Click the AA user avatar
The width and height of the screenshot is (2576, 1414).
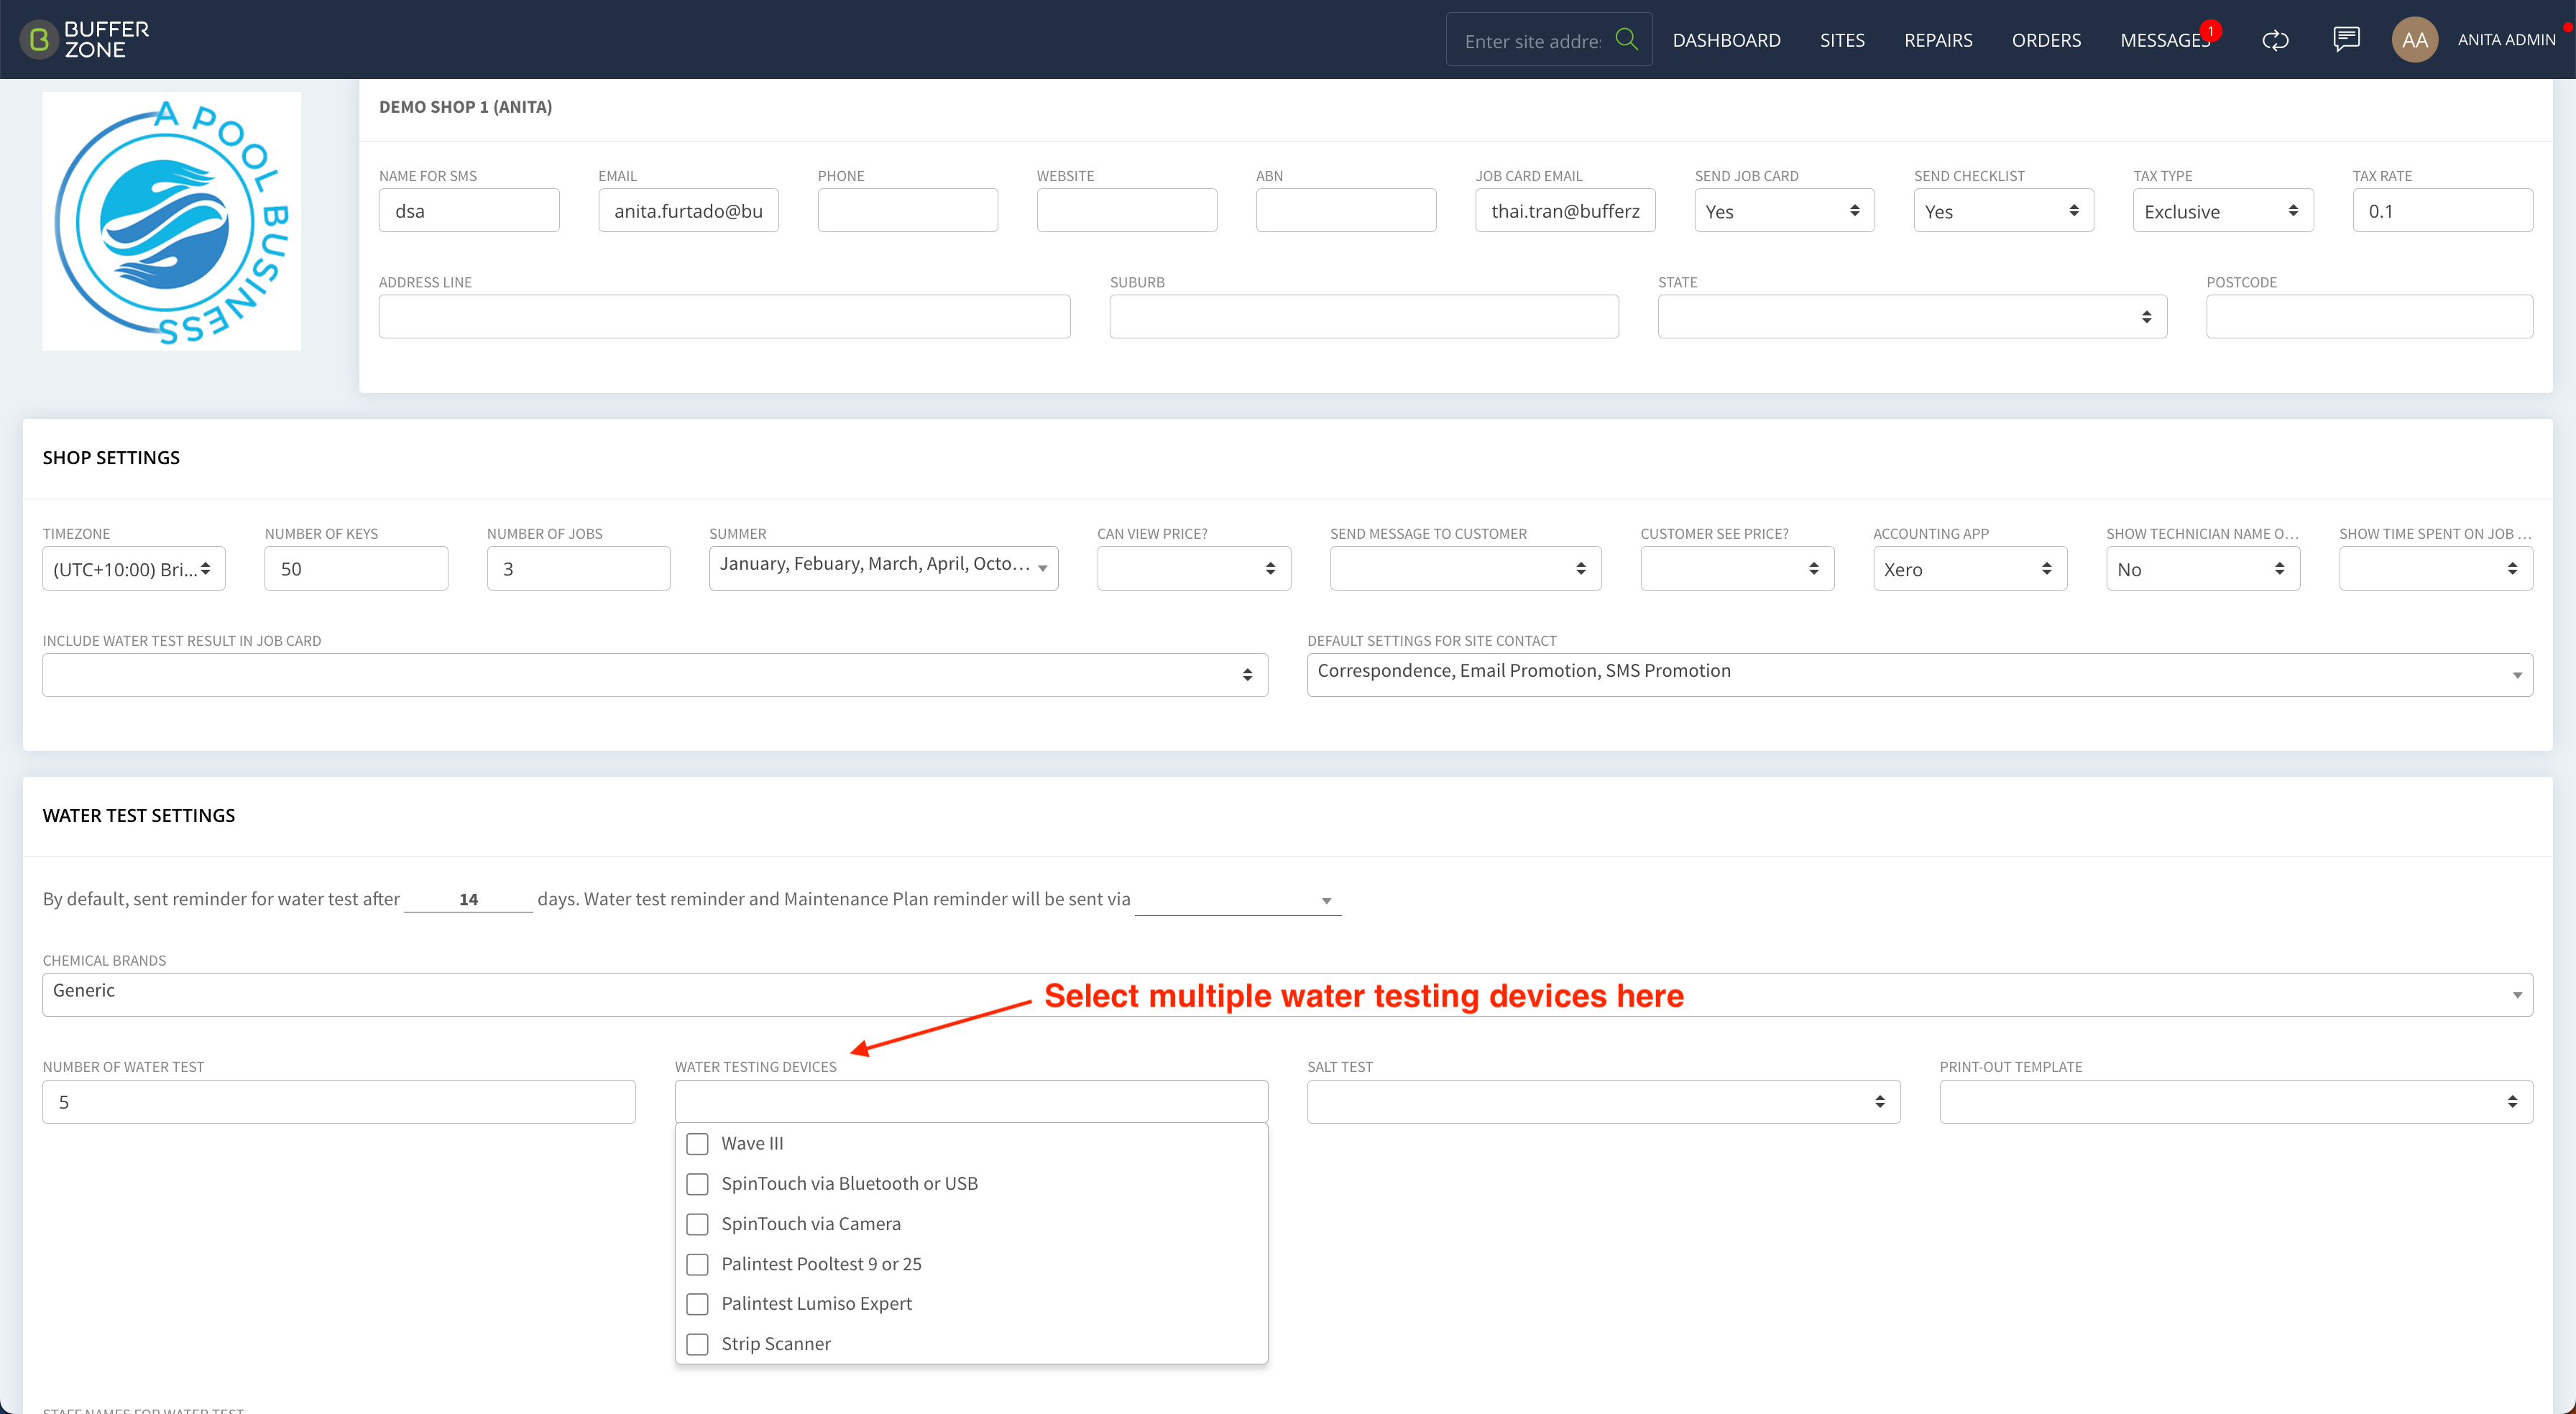point(2414,40)
